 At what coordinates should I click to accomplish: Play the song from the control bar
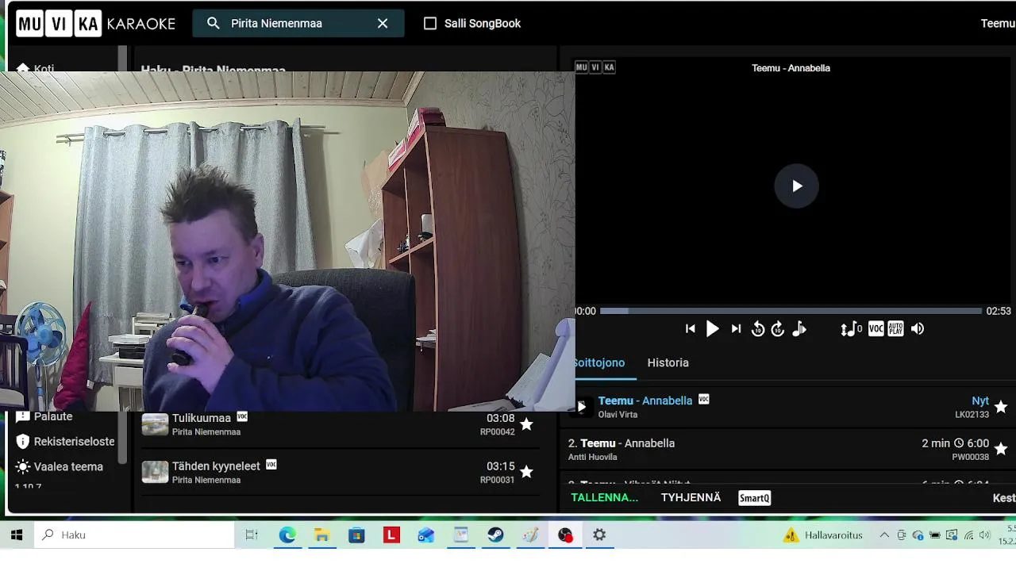click(x=712, y=329)
